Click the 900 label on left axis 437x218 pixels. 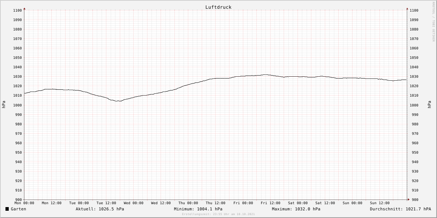19,200
